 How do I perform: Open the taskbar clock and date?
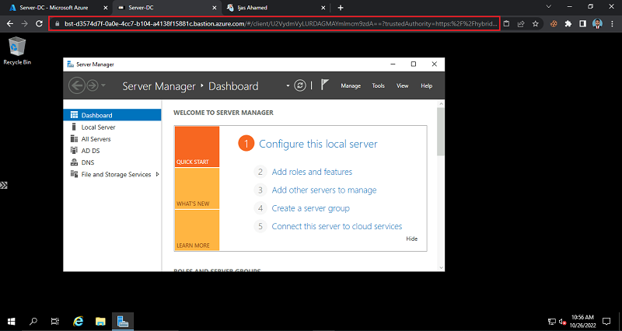582,321
